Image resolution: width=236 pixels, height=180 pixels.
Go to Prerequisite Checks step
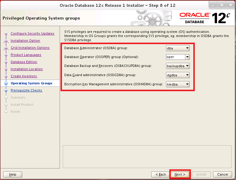point(26,90)
